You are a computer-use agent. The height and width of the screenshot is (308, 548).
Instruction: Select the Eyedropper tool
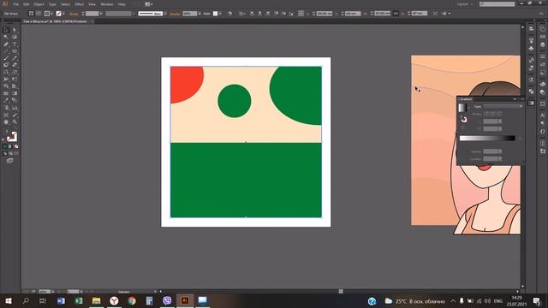pos(6,100)
